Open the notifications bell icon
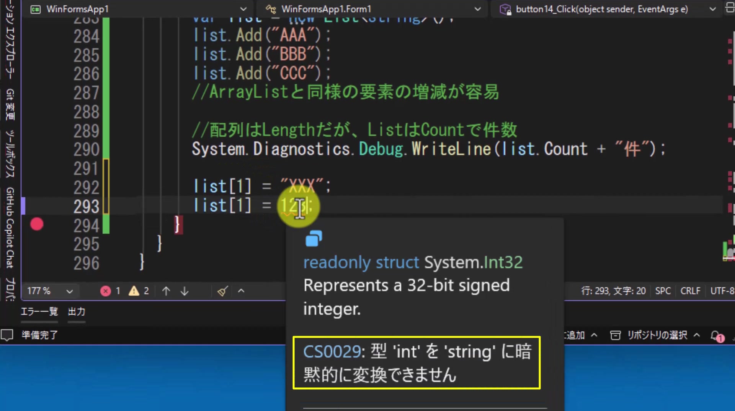 (x=717, y=336)
